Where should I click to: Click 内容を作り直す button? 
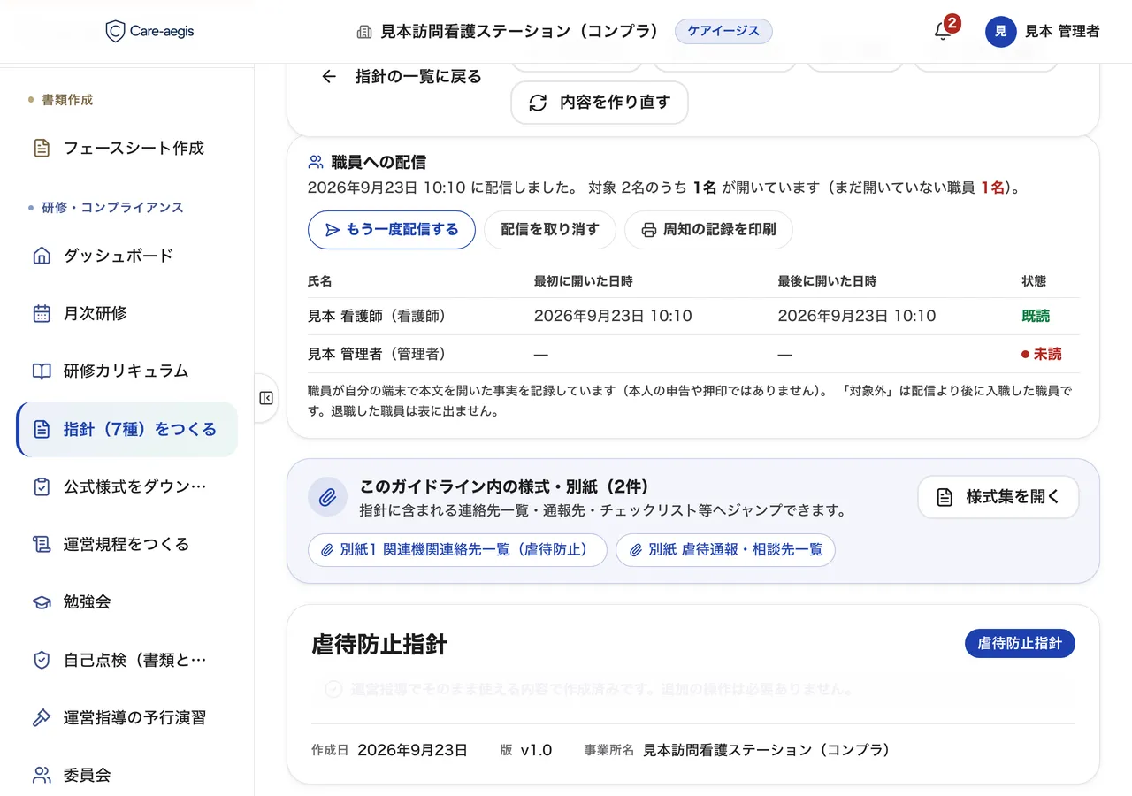point(600,103)
